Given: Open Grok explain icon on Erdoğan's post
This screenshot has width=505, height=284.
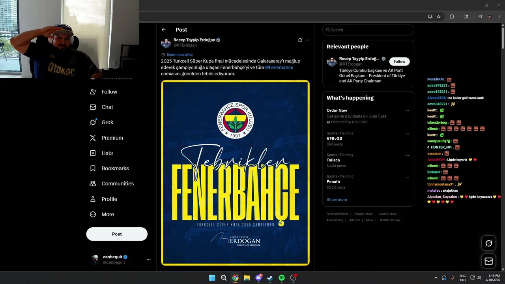Looking at the screenshot, I should (300, 40).
